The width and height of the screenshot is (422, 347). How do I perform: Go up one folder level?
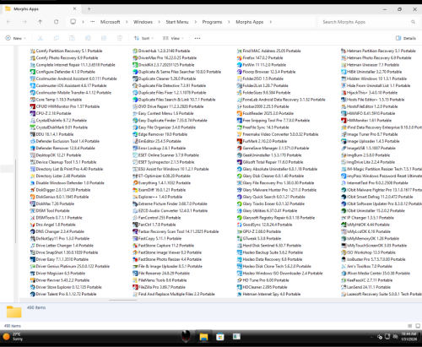(x=41, y=22)
